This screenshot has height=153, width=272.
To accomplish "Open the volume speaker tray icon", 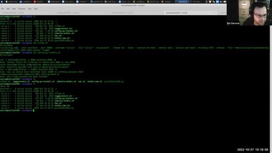I will pyautogui.click(x=221, y=2).
